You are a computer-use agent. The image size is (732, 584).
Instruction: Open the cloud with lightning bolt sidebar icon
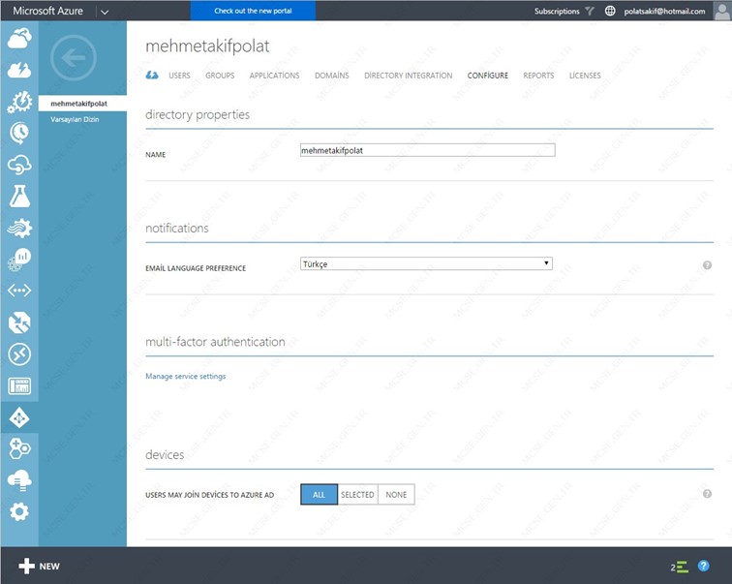coord(19,70)
